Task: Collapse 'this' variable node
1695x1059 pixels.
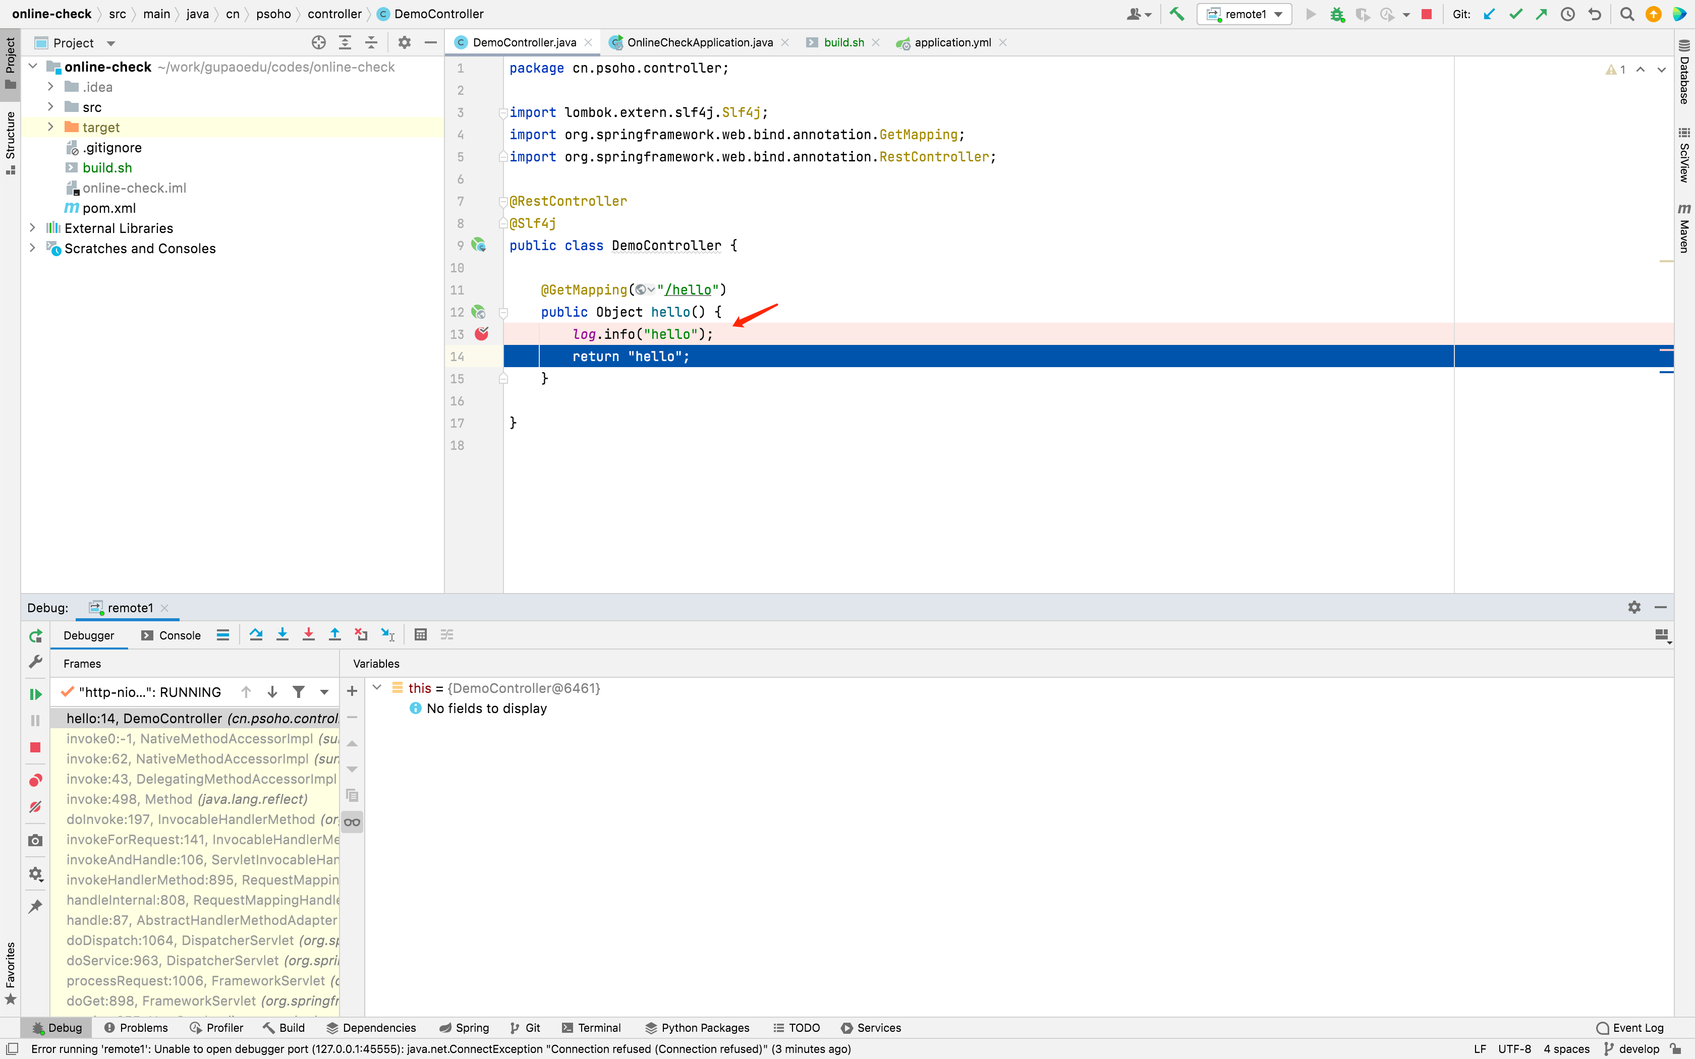Action: click(377, 688)
